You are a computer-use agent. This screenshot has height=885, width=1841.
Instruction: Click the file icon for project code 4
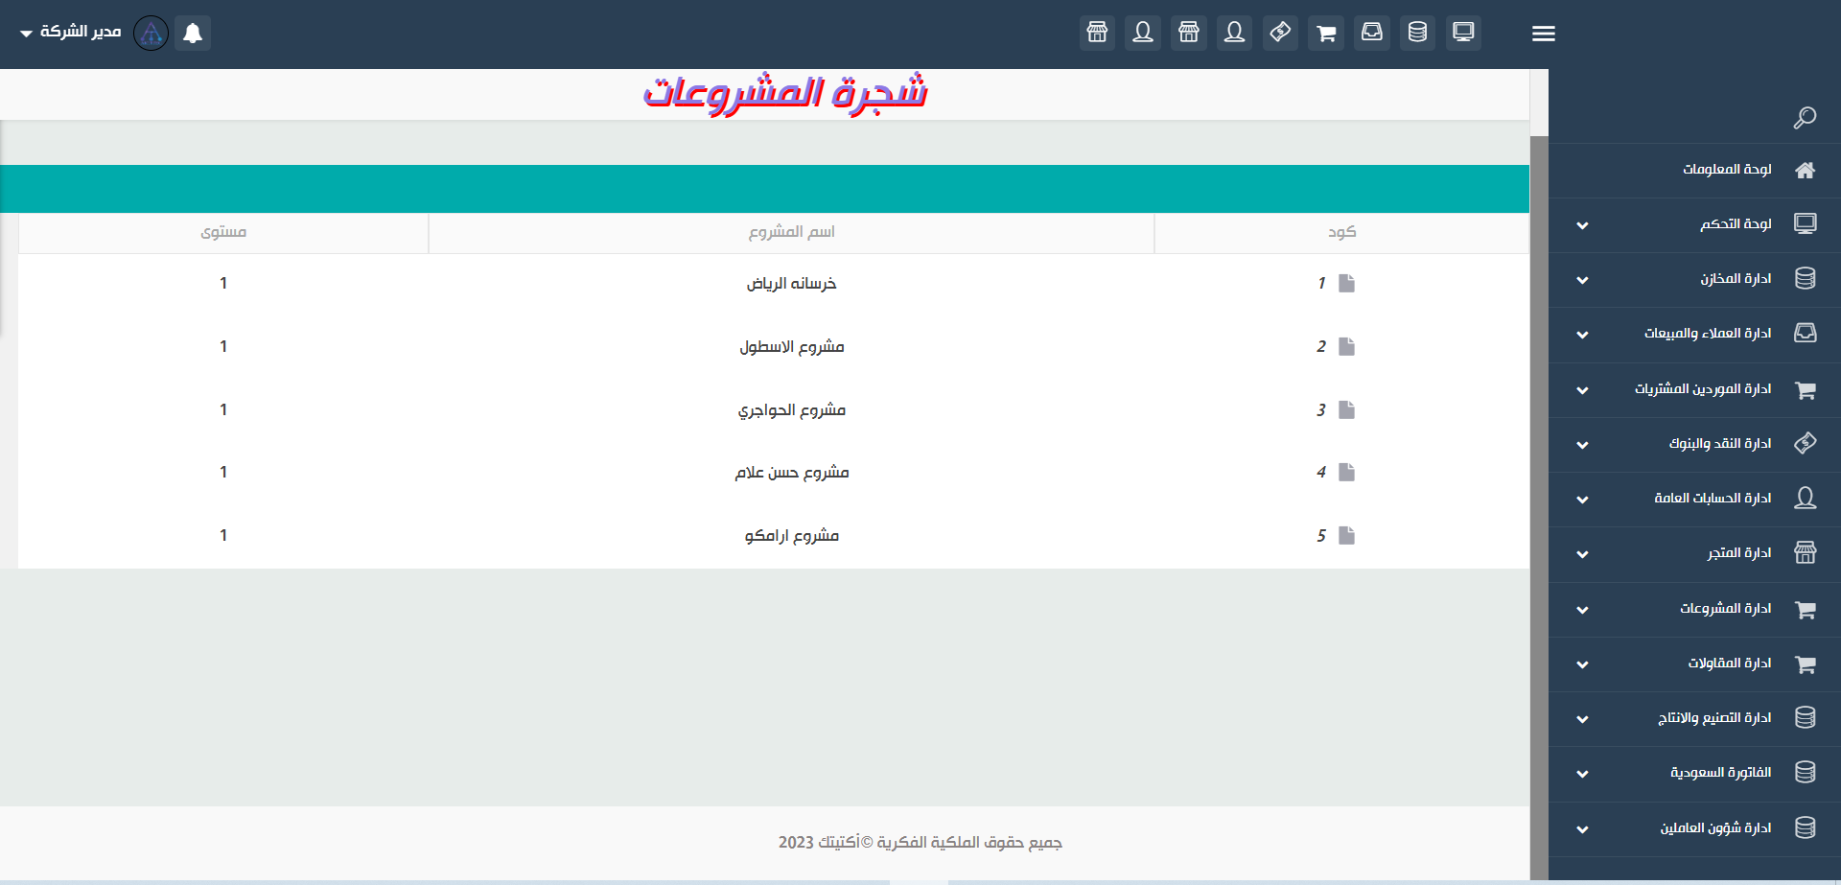pos(1346,472)
